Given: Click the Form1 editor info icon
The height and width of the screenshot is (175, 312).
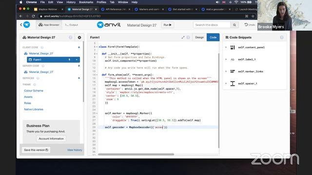Looking at the screenshot, I should point(188,37).
